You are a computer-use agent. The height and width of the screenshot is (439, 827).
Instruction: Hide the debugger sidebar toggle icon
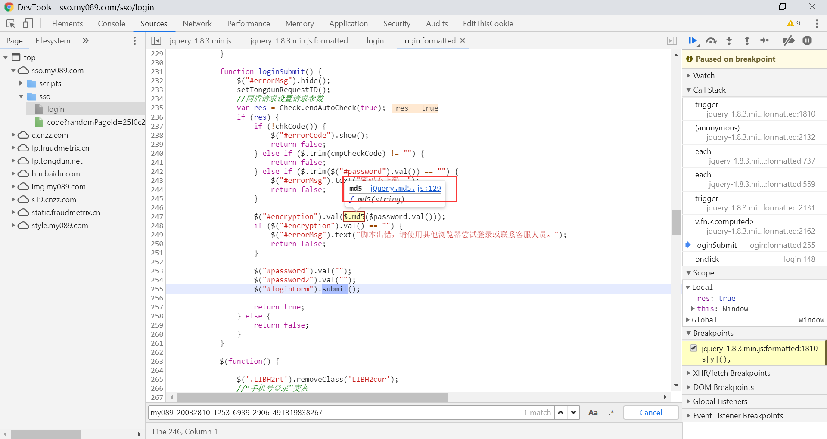coord(672,40)
